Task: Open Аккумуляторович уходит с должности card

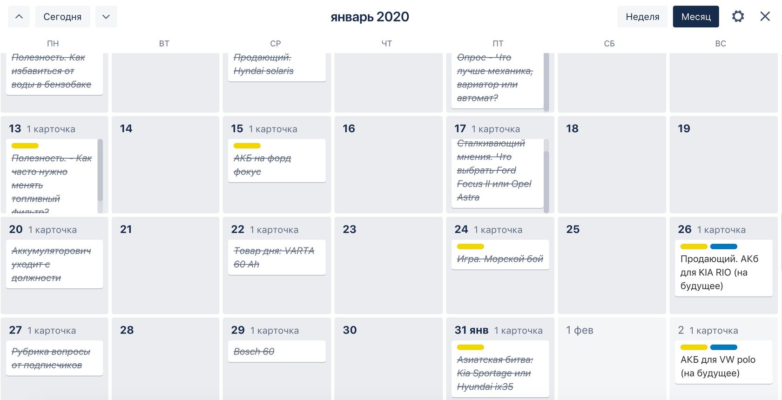Action: (54, 264)
